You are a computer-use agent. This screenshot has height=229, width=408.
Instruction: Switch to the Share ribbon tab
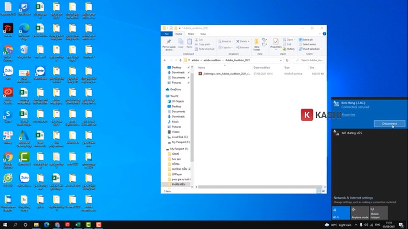191,34
